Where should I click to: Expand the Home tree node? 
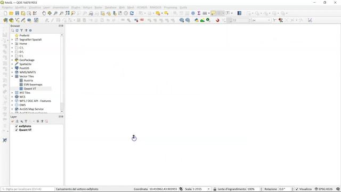point(12,44)
